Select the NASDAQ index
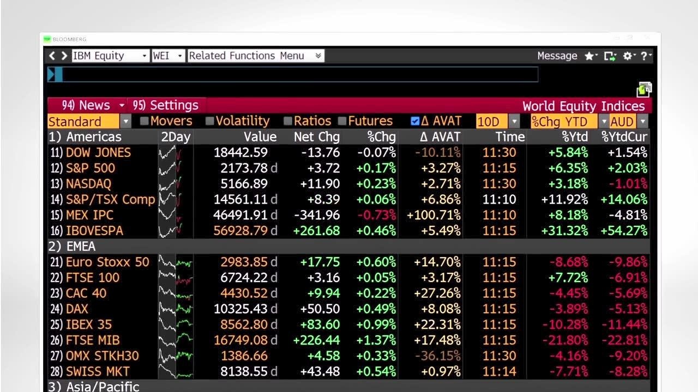 coord(88,184)
